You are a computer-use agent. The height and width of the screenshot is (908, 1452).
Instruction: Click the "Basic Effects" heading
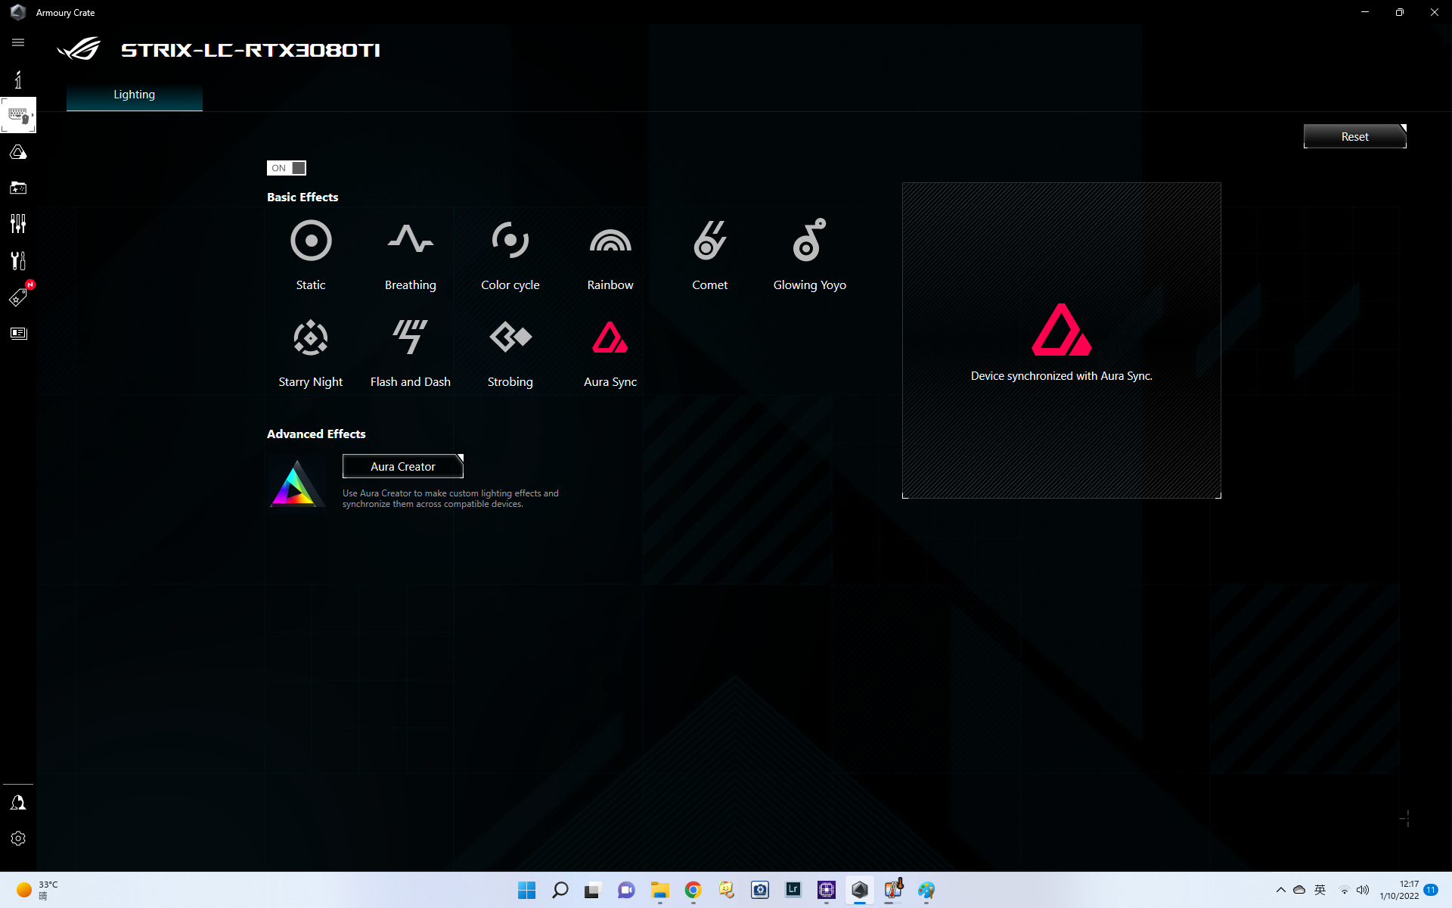pos(302,197)
